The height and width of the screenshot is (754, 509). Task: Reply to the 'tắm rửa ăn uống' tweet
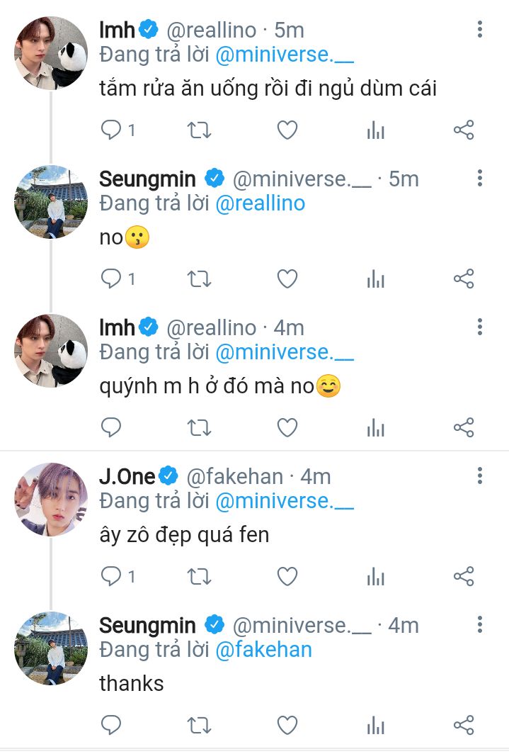tap(112, 130)
